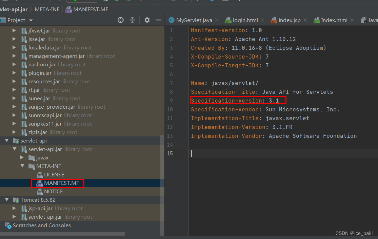
Task: Expand the jsp-api.jar node
Action: (14, 209)
